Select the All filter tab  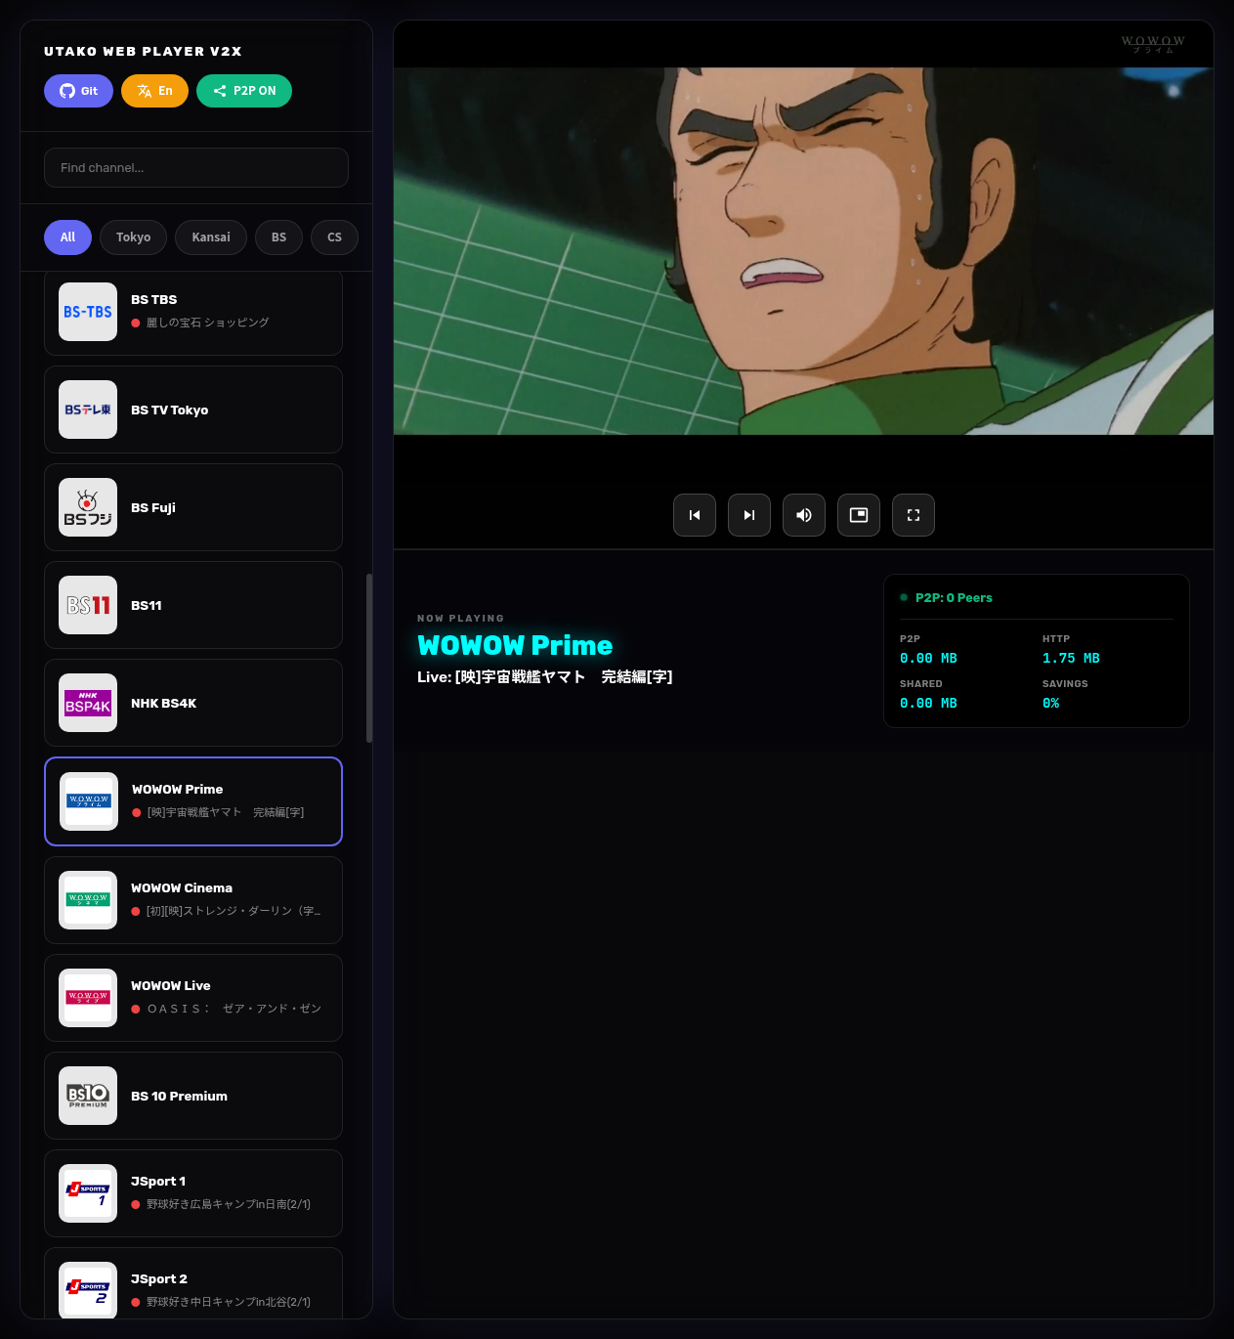(x=67, y=238)
